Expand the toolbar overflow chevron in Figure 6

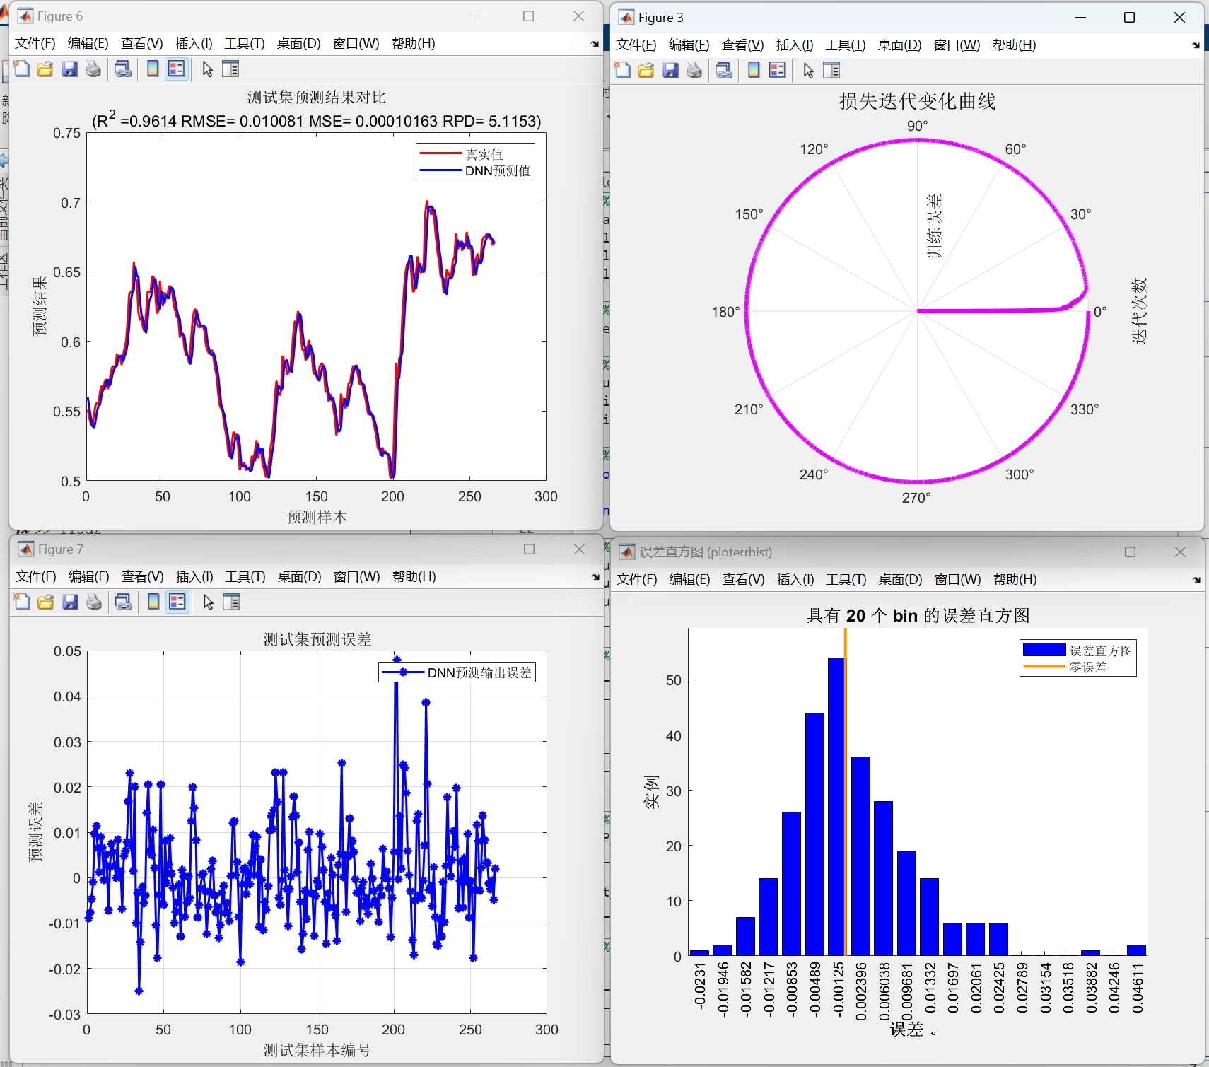click(x=595, y=43)
